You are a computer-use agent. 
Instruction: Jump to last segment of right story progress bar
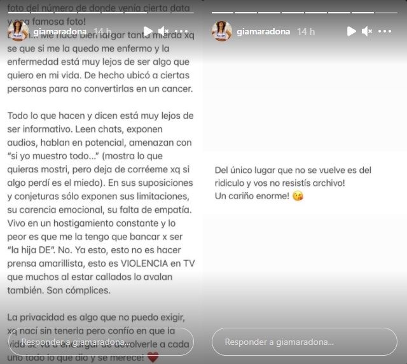(x=386, y=13)
